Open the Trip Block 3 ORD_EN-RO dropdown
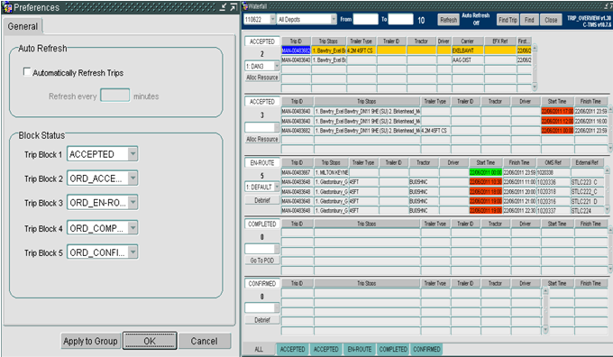The height and width of the screenshot is (357, 613). pos(133,203)
